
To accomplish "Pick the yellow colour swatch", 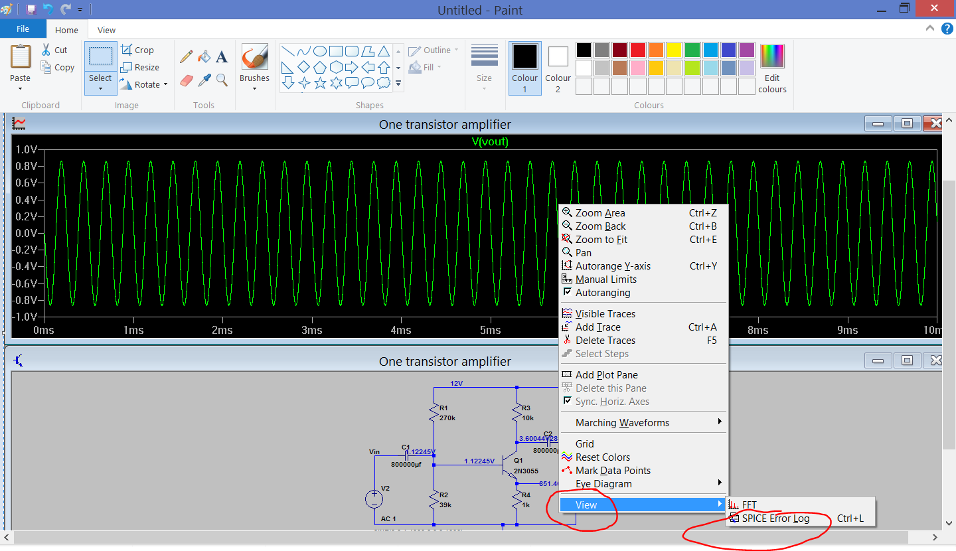I will point(674,50).
